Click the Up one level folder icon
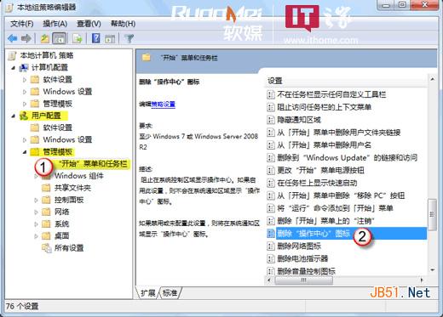 (44, 38)
